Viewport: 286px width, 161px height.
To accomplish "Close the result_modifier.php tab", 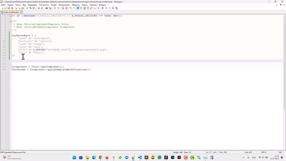I will pos(21,12).
